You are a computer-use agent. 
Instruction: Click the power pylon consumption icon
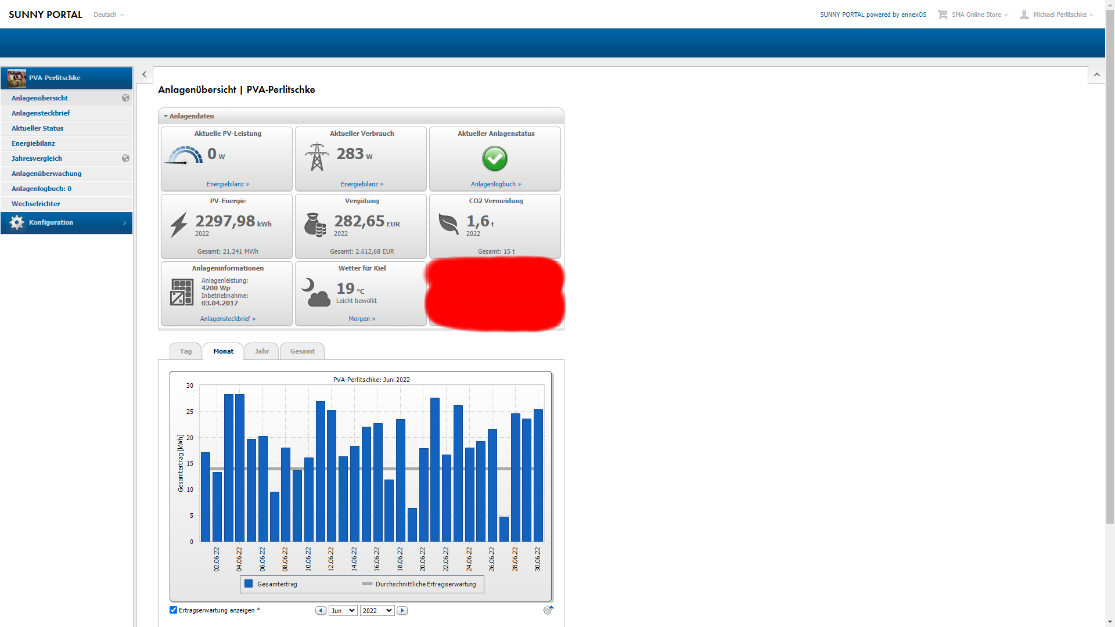point(316,157)
